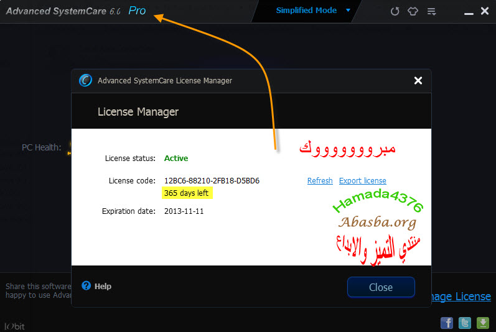This screenshot has height=332, width=496.
Task: Click the expiration date 2013-11-11
Action: click(184, 211)
